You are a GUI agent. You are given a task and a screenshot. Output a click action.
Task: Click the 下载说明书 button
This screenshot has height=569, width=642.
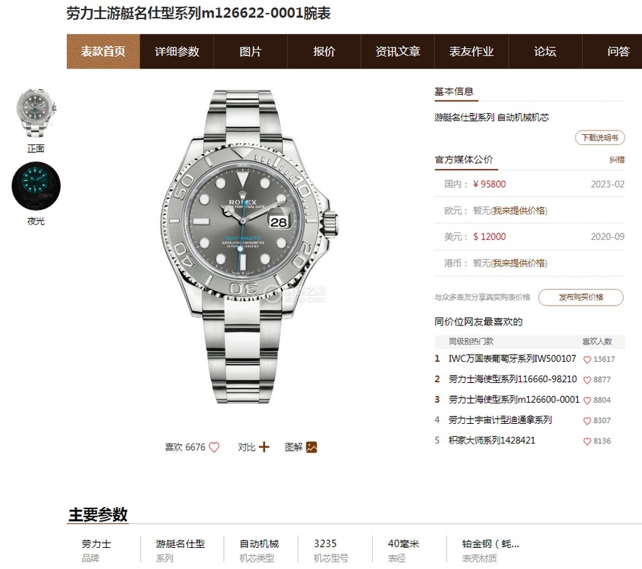coord(600,138)
